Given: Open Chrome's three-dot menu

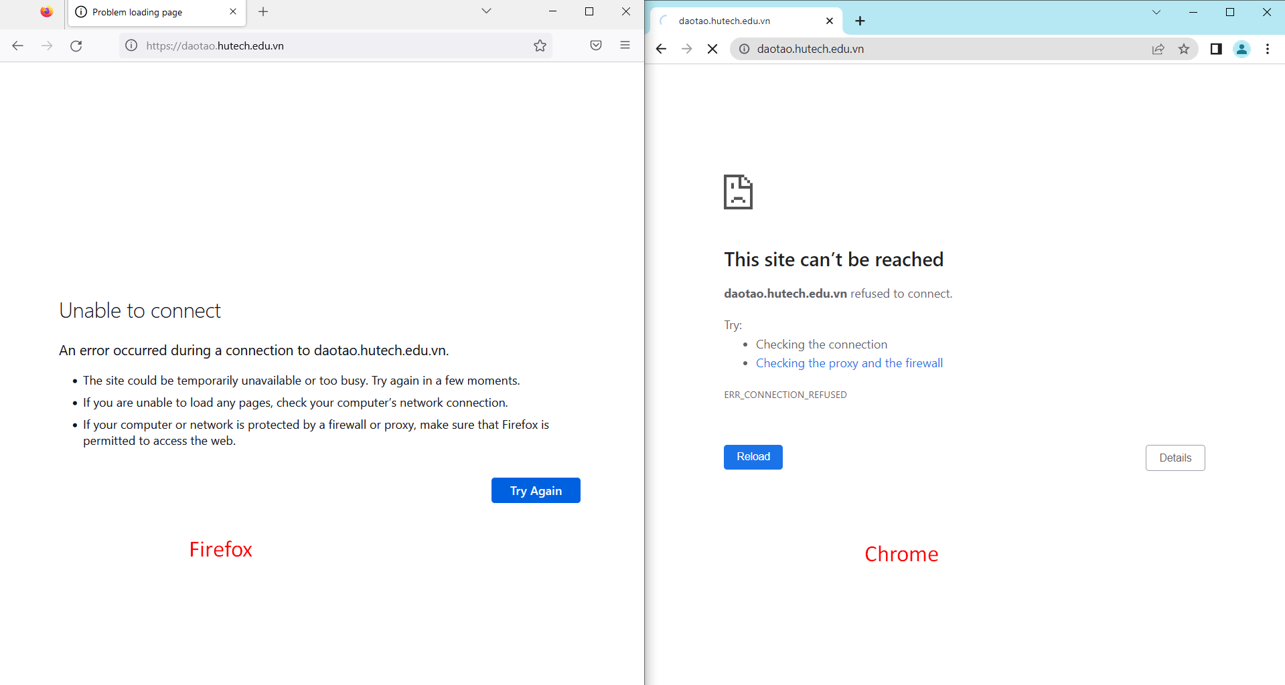Looking at the screenshot, I should 1267,49.
